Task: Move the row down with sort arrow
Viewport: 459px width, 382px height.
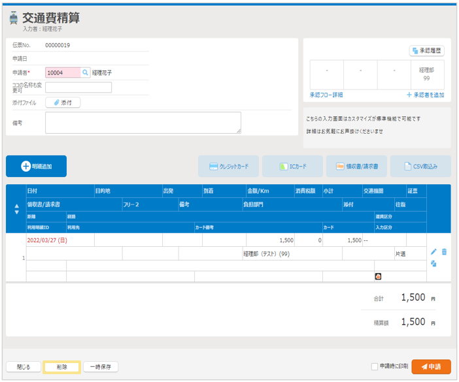Action: pyautogui.click(x=16, y=213)
